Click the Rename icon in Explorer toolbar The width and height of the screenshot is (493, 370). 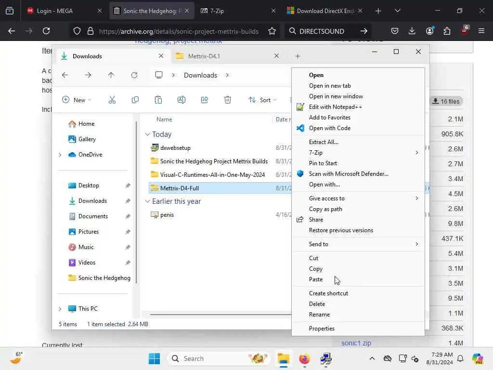click(x=182, y=100)
